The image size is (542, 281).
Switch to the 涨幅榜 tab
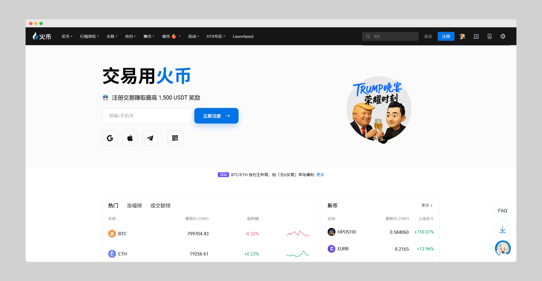[x=135, y=205]
